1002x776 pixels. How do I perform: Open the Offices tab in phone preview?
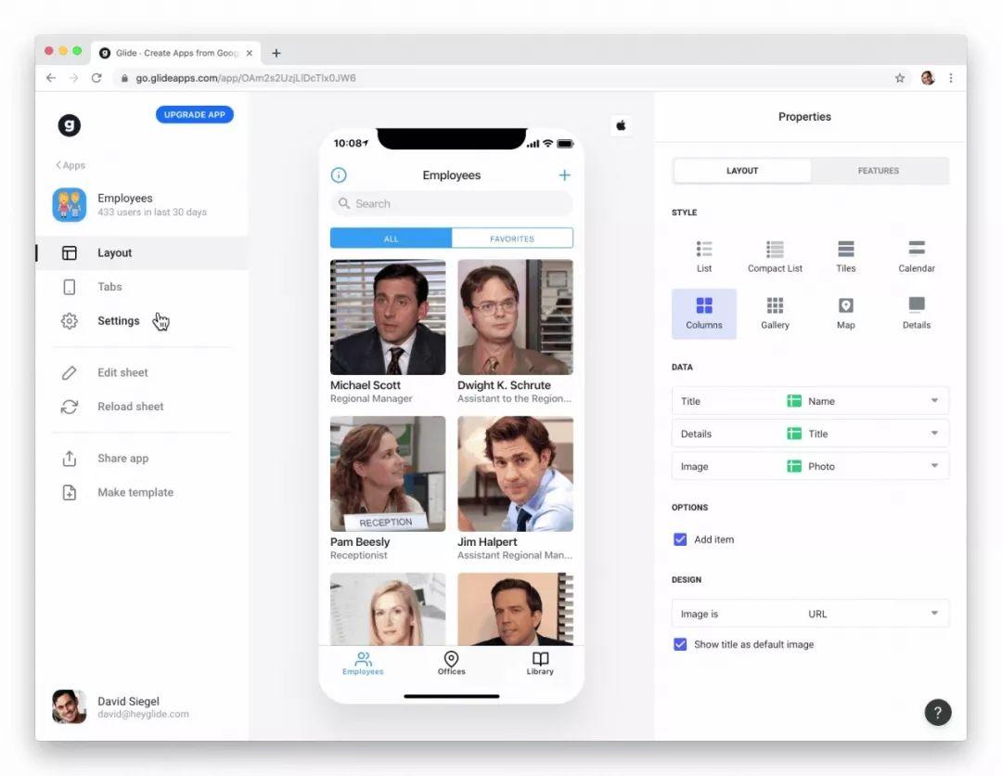point(451,663)
